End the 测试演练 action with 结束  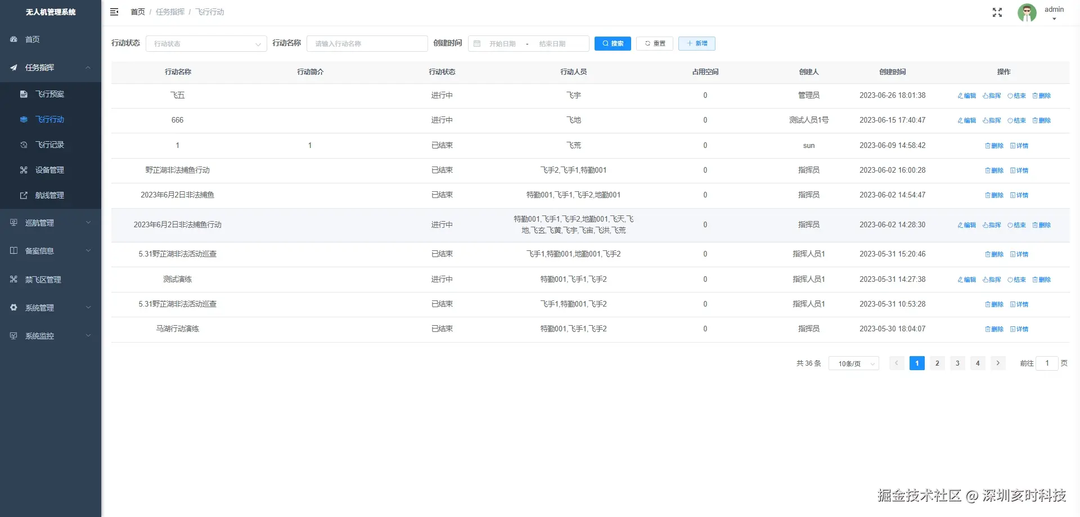point(1016,280)
